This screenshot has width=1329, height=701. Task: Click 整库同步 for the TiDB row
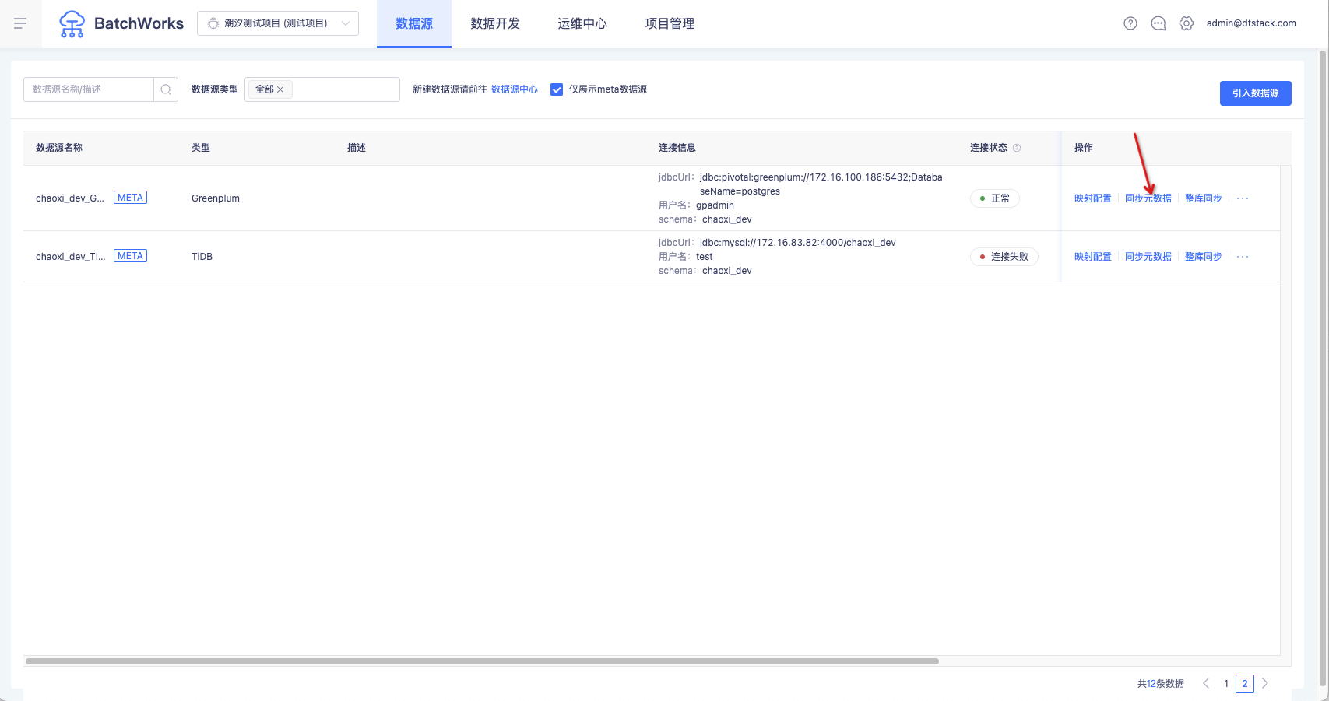[1204, 257]
